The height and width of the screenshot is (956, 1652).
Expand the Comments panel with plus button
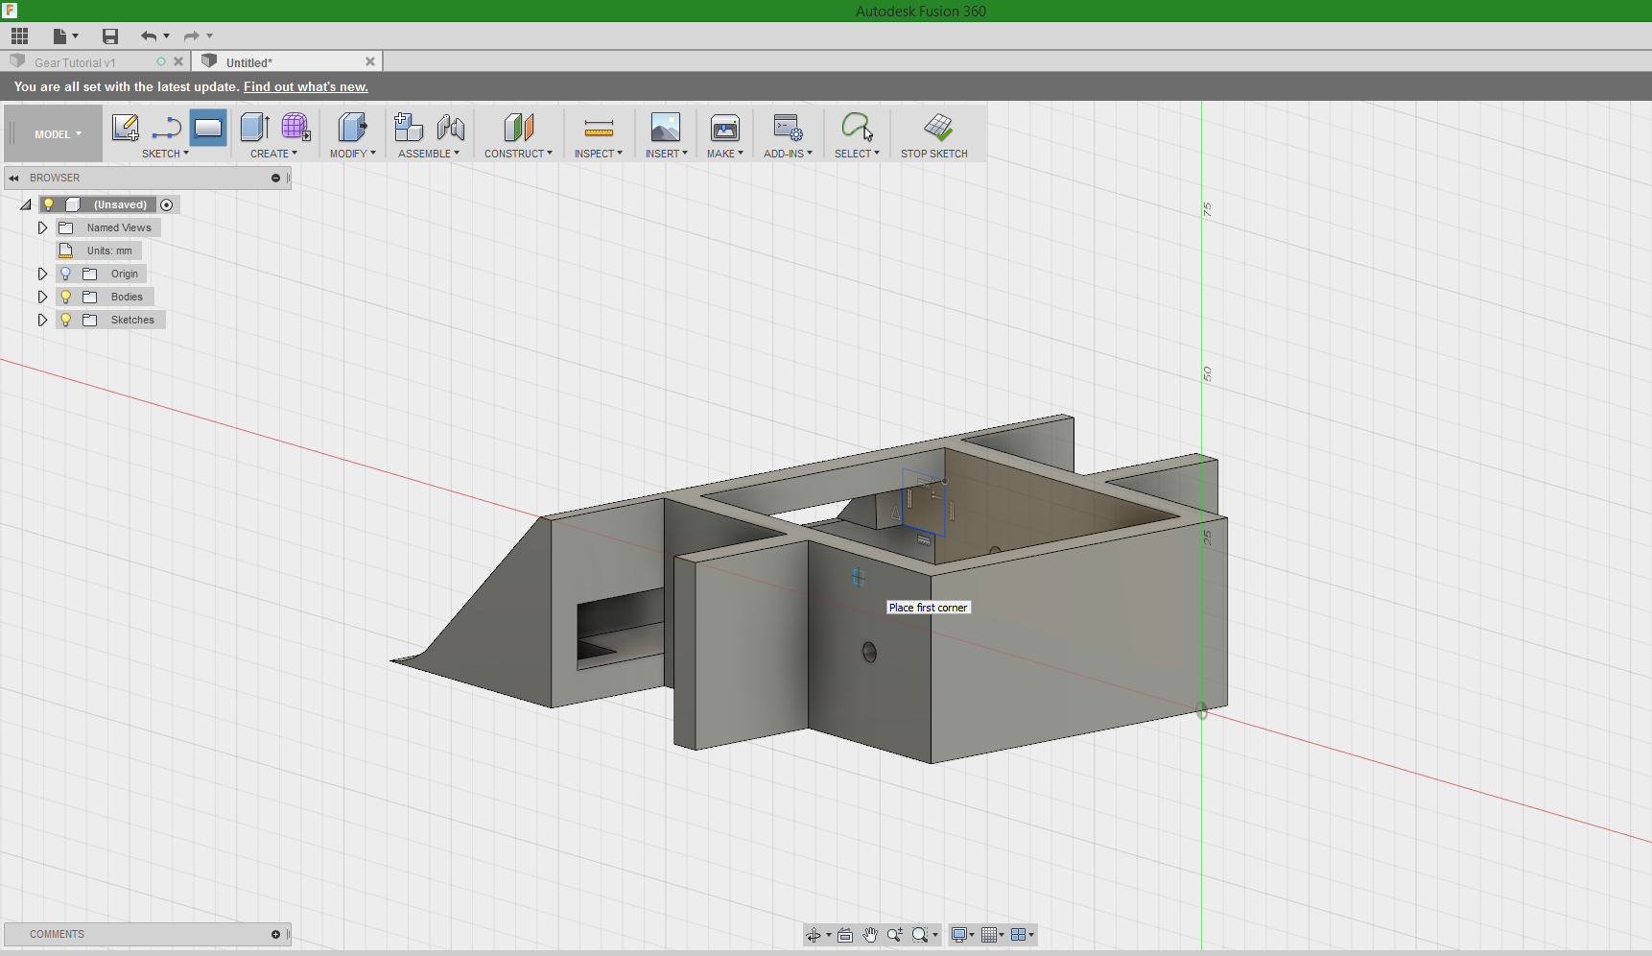[x=275, y=934]
